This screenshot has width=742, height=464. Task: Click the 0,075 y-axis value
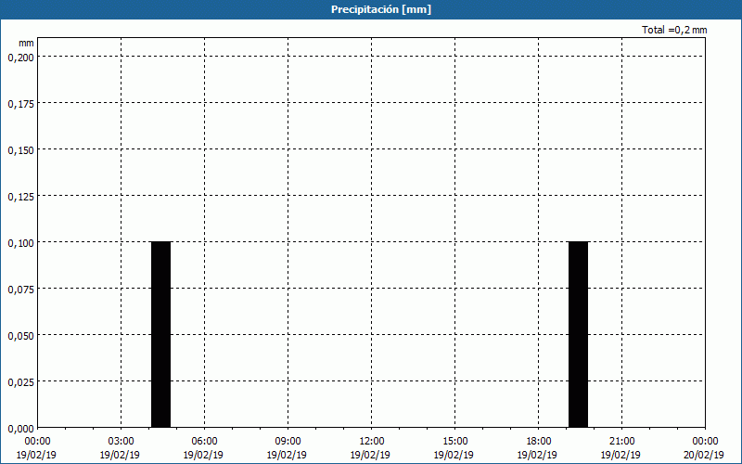point(20,290)
